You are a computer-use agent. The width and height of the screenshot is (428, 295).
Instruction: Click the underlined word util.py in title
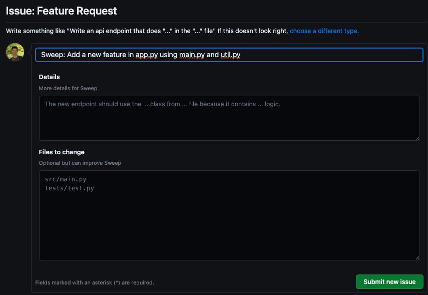tap(231, 55)
